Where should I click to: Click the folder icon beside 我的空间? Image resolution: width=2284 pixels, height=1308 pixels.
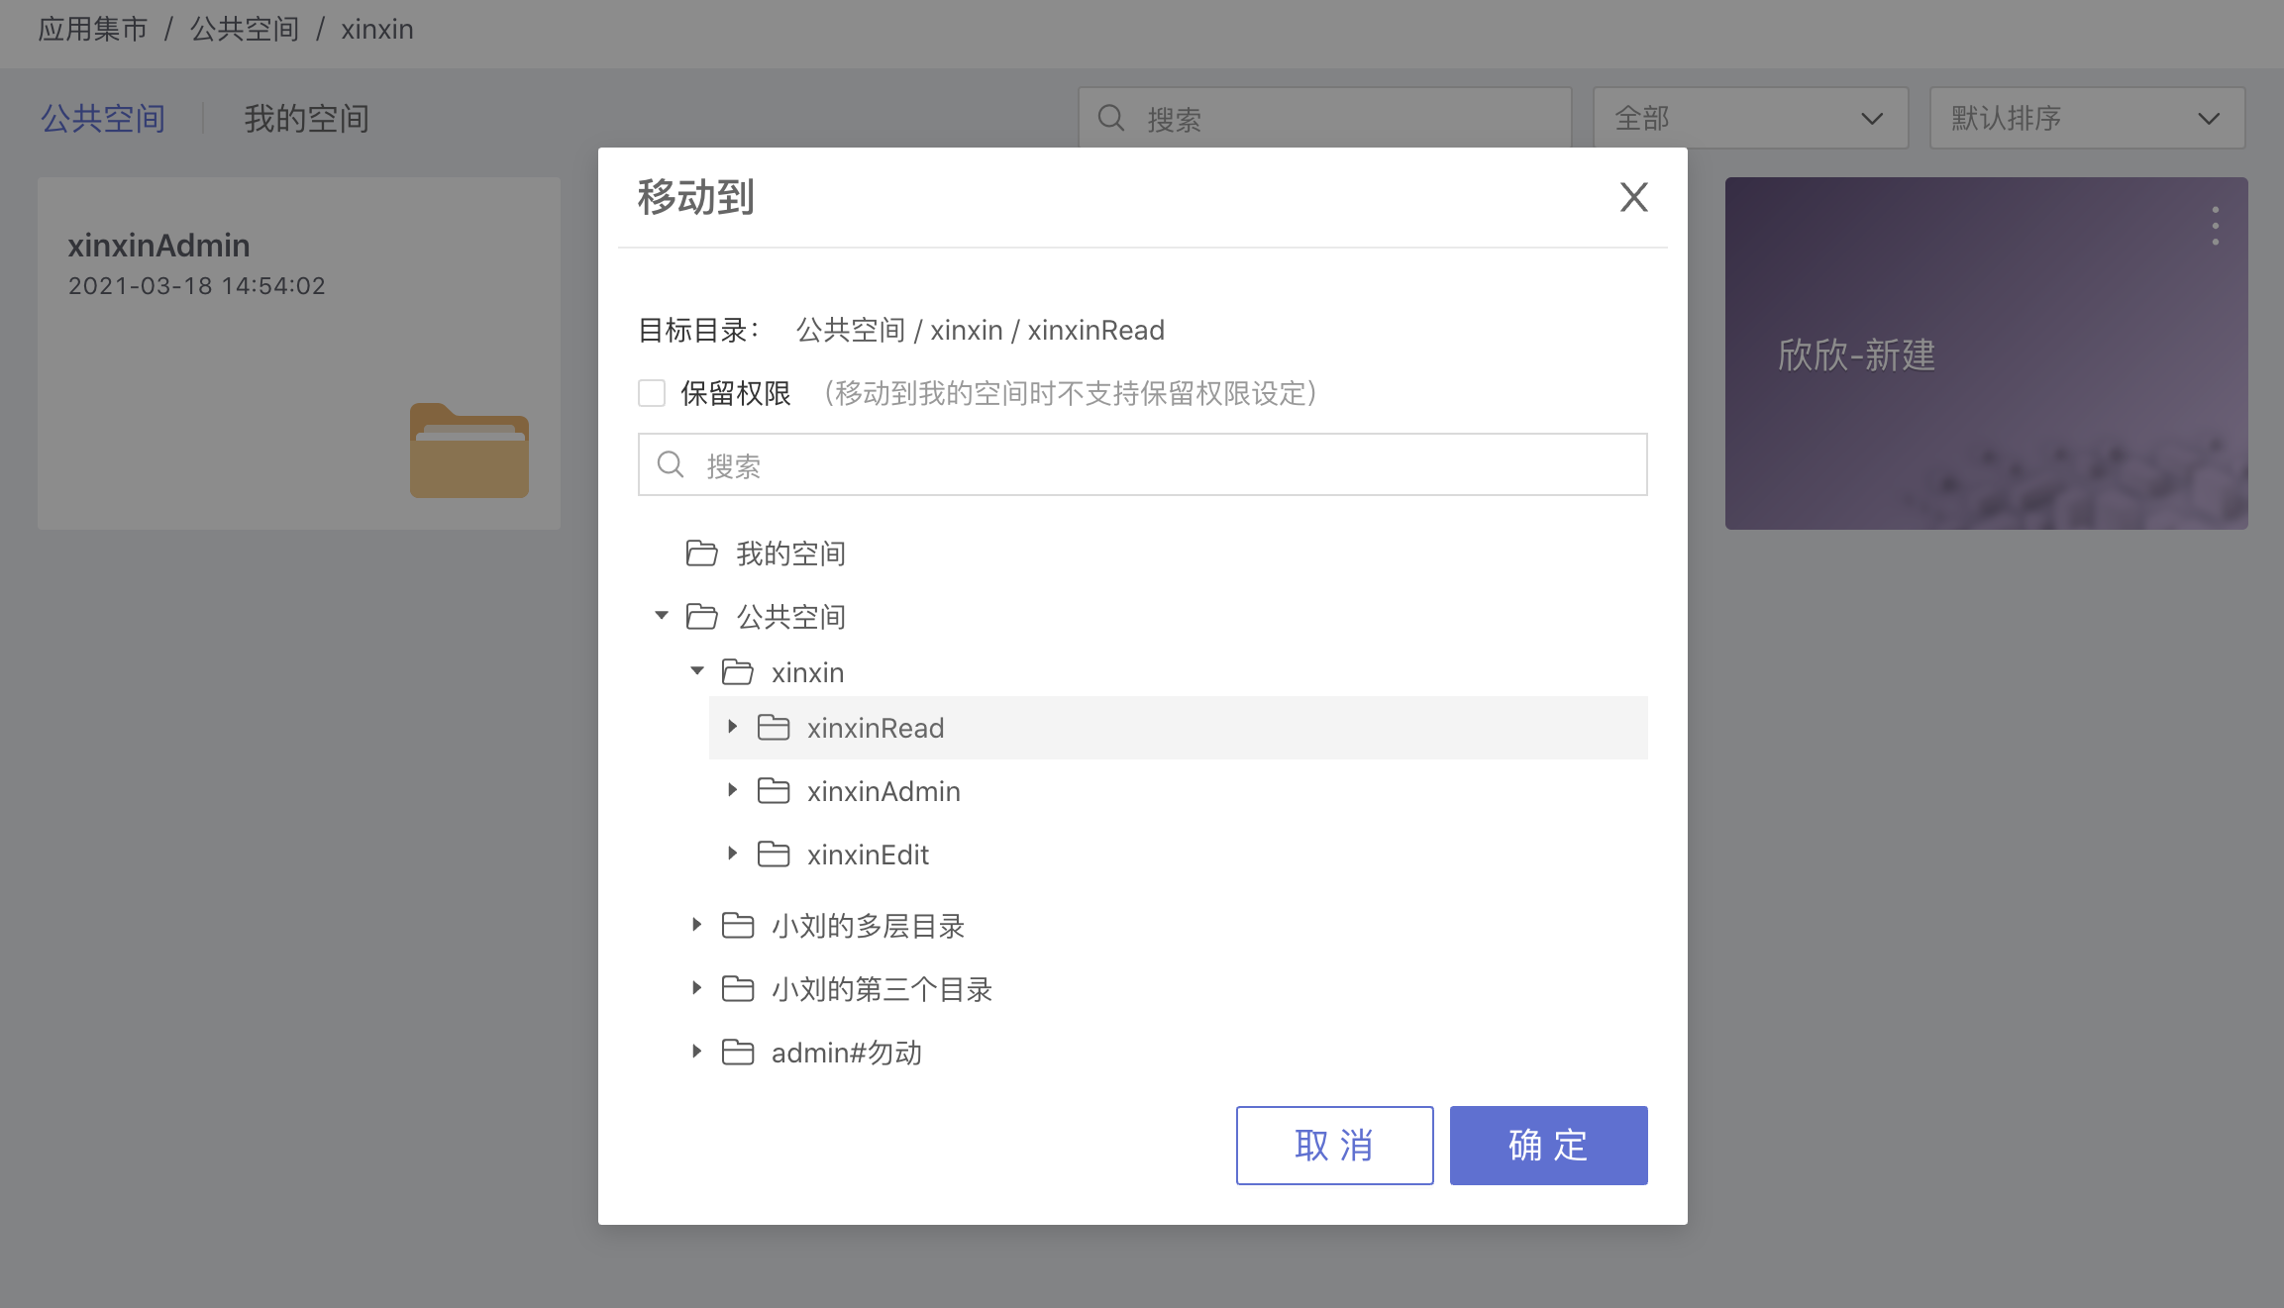click(x=701, y=553)
